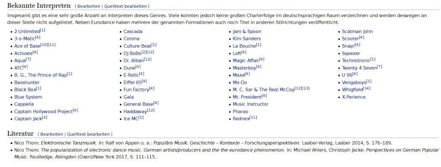Follow the Rednex link
441x167 pixels.
[x=241, y=119]
